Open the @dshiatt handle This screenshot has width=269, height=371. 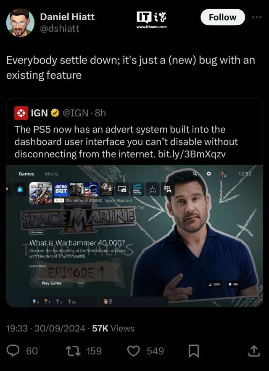point(60,29)
